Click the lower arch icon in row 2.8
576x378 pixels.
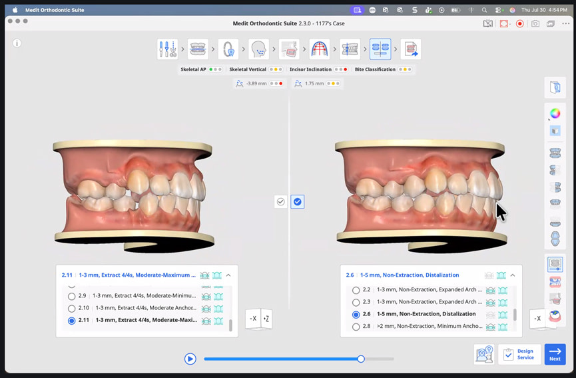(x=503, y=327)
